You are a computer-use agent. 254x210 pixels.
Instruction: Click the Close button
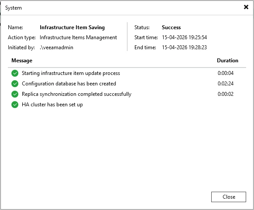[x=229, y=197]
